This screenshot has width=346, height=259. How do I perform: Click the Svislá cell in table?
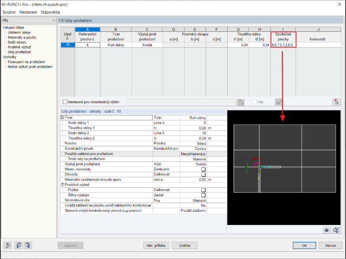(x=147, y=45)
